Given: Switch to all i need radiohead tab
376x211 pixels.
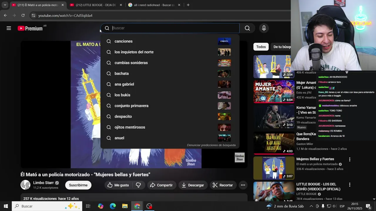Looking at the screenshot, I should [x=154, y=5].
